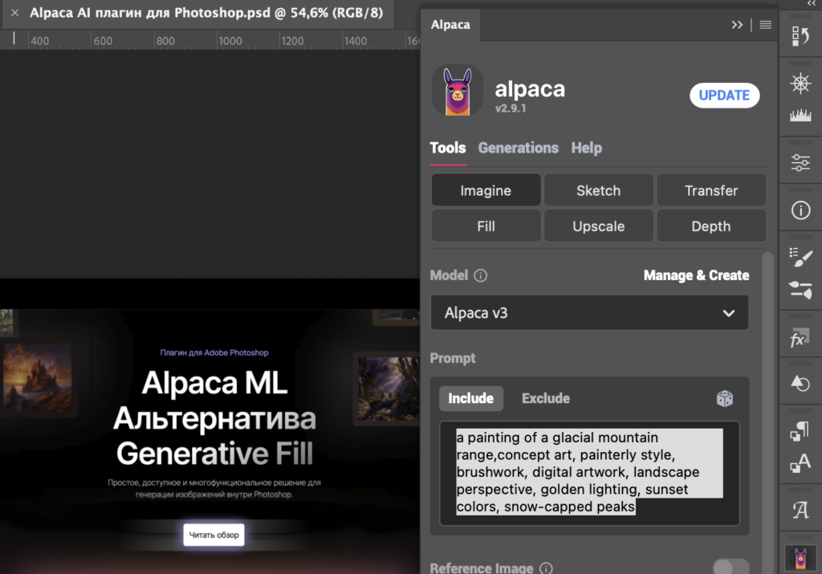Click the 'Generative Fill' heading on canvas
The image size is (822, 574).
[x=214, y=454]
